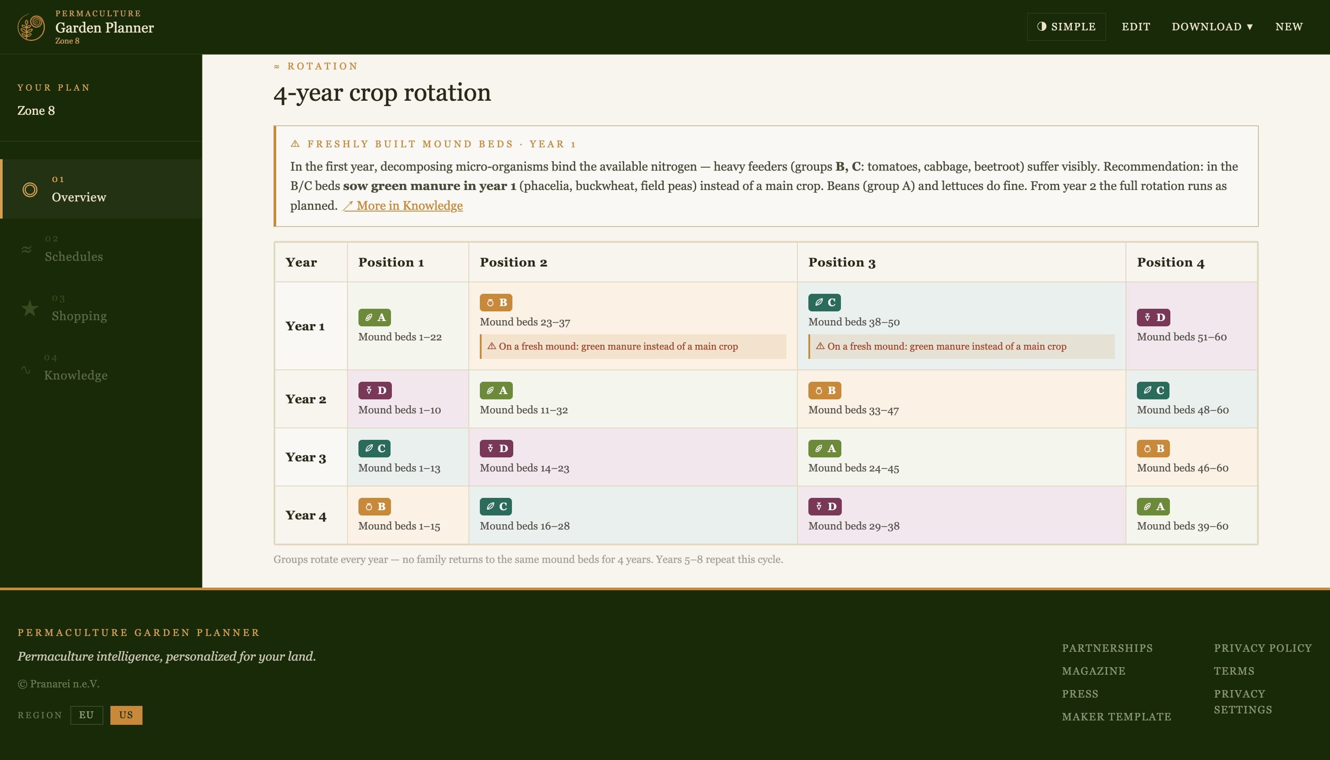This screenshot has height=760, width=1330.
Task: Click the group C badge in Year 4
Action: [495, 506]
